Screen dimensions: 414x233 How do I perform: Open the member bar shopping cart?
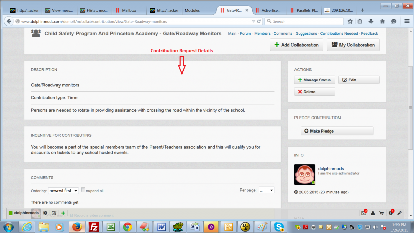coord(381,213)
